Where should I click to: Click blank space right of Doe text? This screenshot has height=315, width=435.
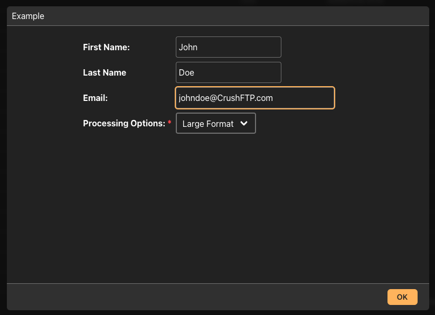(x=237, y=72)
